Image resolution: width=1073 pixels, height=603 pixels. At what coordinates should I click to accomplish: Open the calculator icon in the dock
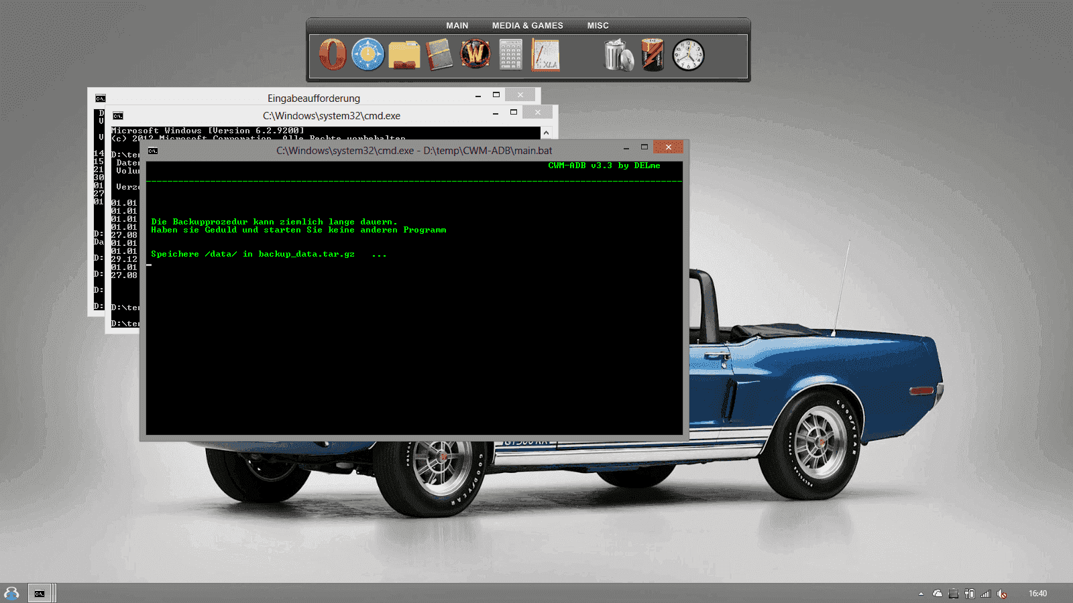(510, 54)
